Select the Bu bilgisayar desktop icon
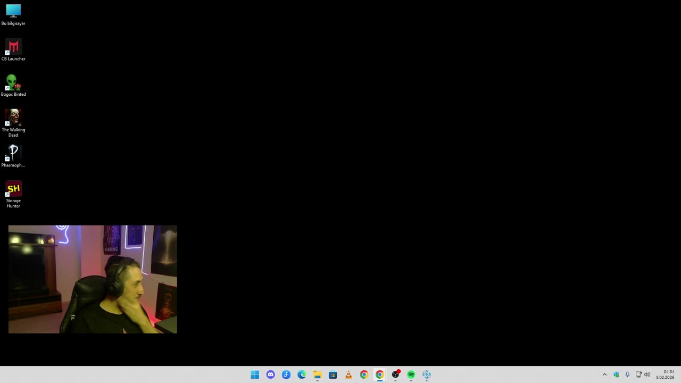 click(x=13, y=15)
